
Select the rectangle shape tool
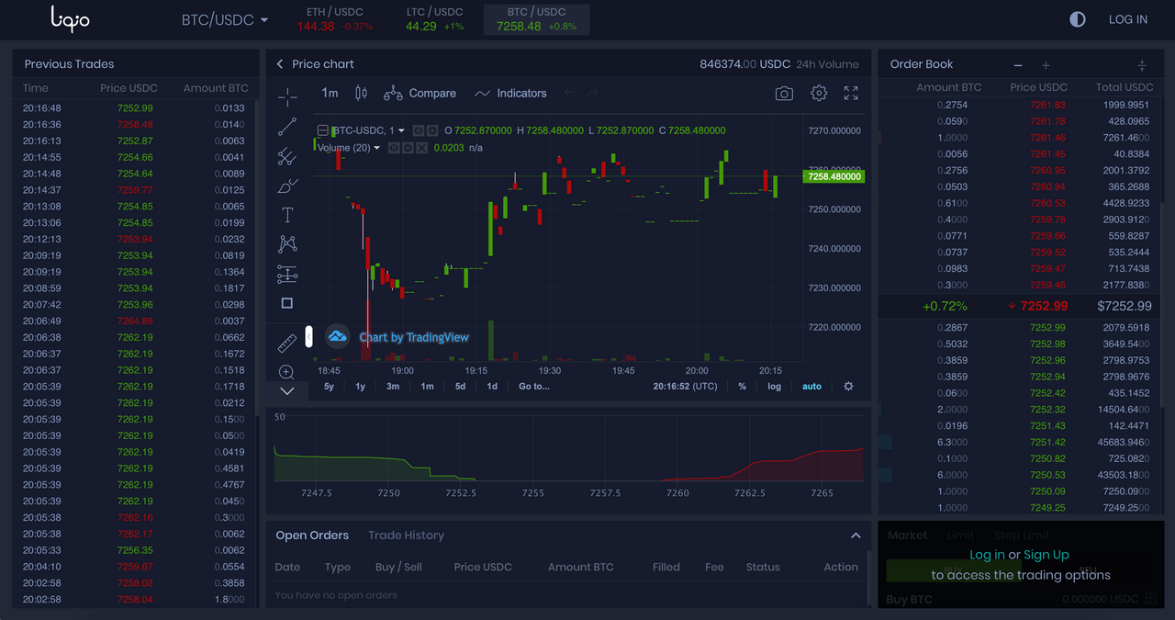click(287, 303)
